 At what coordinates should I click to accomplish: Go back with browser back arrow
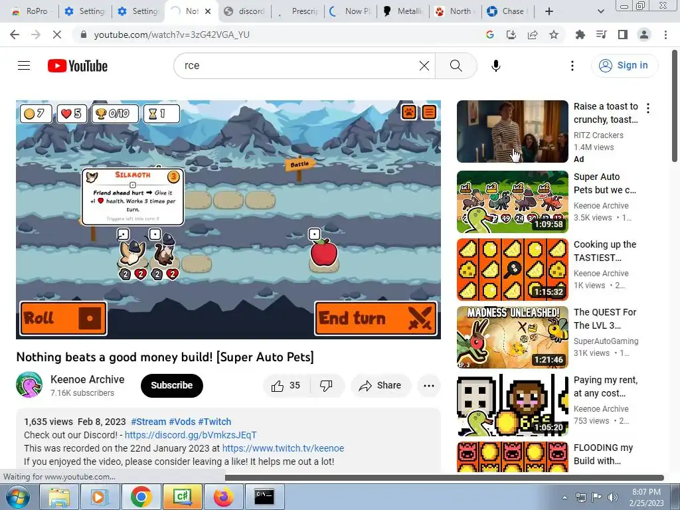point(15,35)
